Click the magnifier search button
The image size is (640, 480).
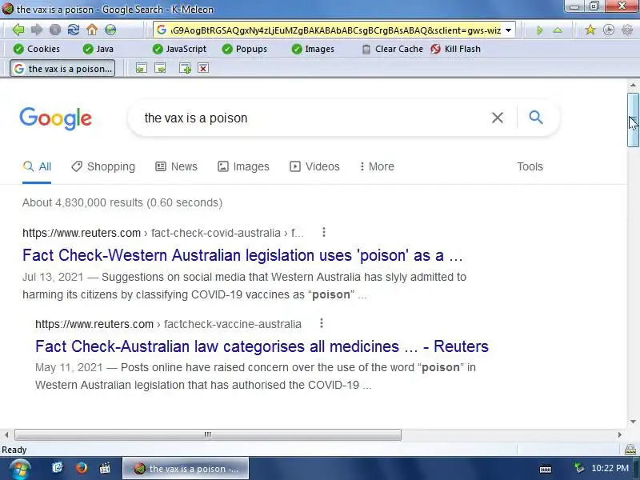click(x=536, y=118)
